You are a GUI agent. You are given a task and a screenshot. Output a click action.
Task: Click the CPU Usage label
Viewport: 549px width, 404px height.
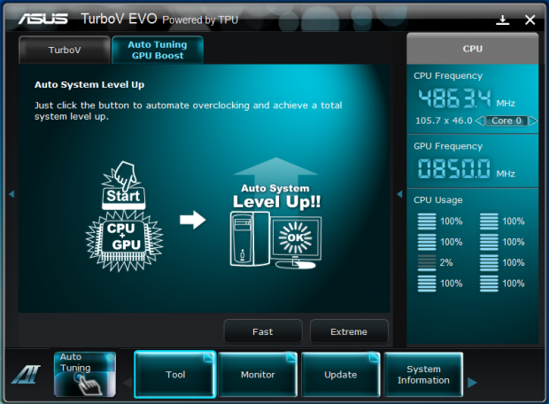pos(438,200)
